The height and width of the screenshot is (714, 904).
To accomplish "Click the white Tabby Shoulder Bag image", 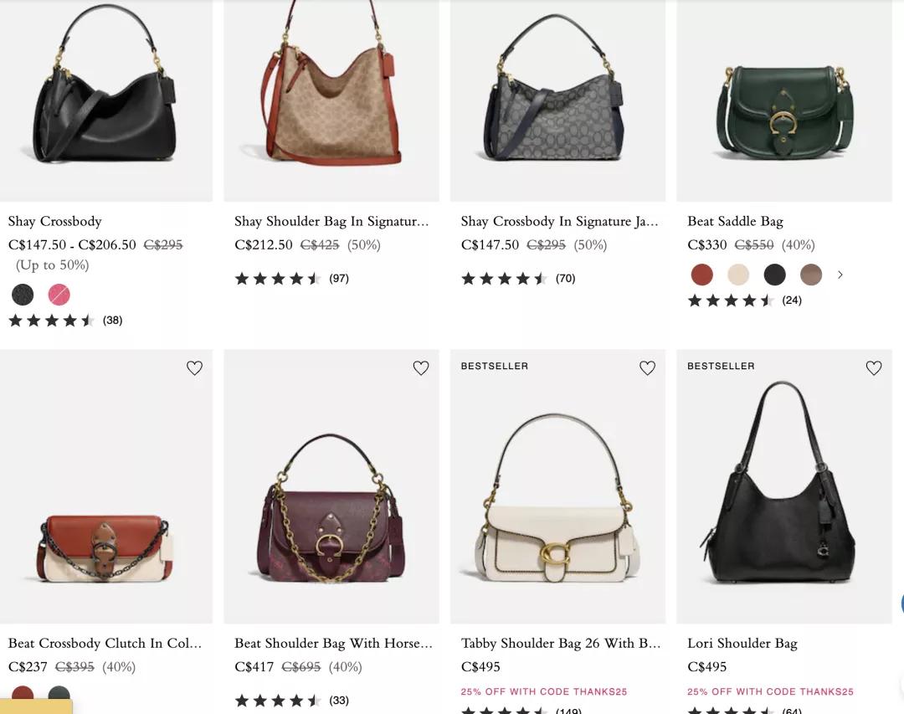I will (557, 502).
